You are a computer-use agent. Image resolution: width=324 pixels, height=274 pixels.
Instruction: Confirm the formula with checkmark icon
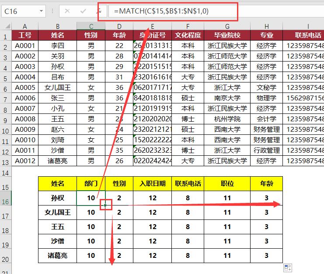(x=83, y=11)
